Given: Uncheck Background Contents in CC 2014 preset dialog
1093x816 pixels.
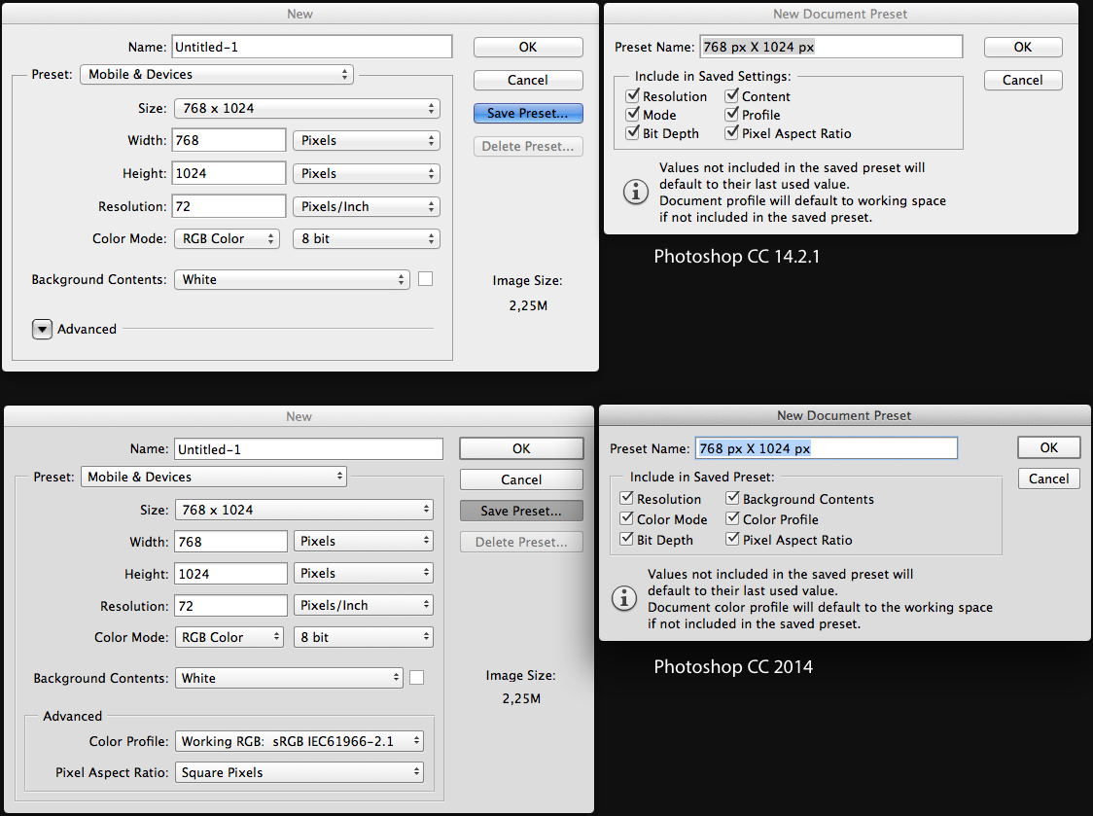Looking at the screenshot, I should click(732, 498).
